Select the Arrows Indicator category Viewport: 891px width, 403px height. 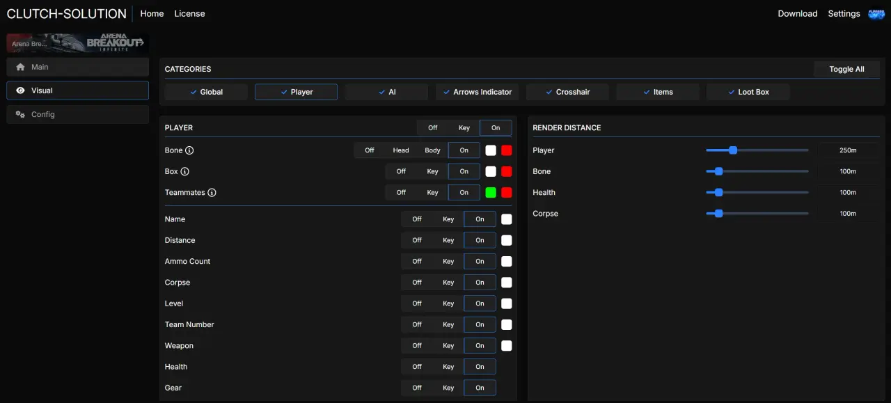(477, 92)
